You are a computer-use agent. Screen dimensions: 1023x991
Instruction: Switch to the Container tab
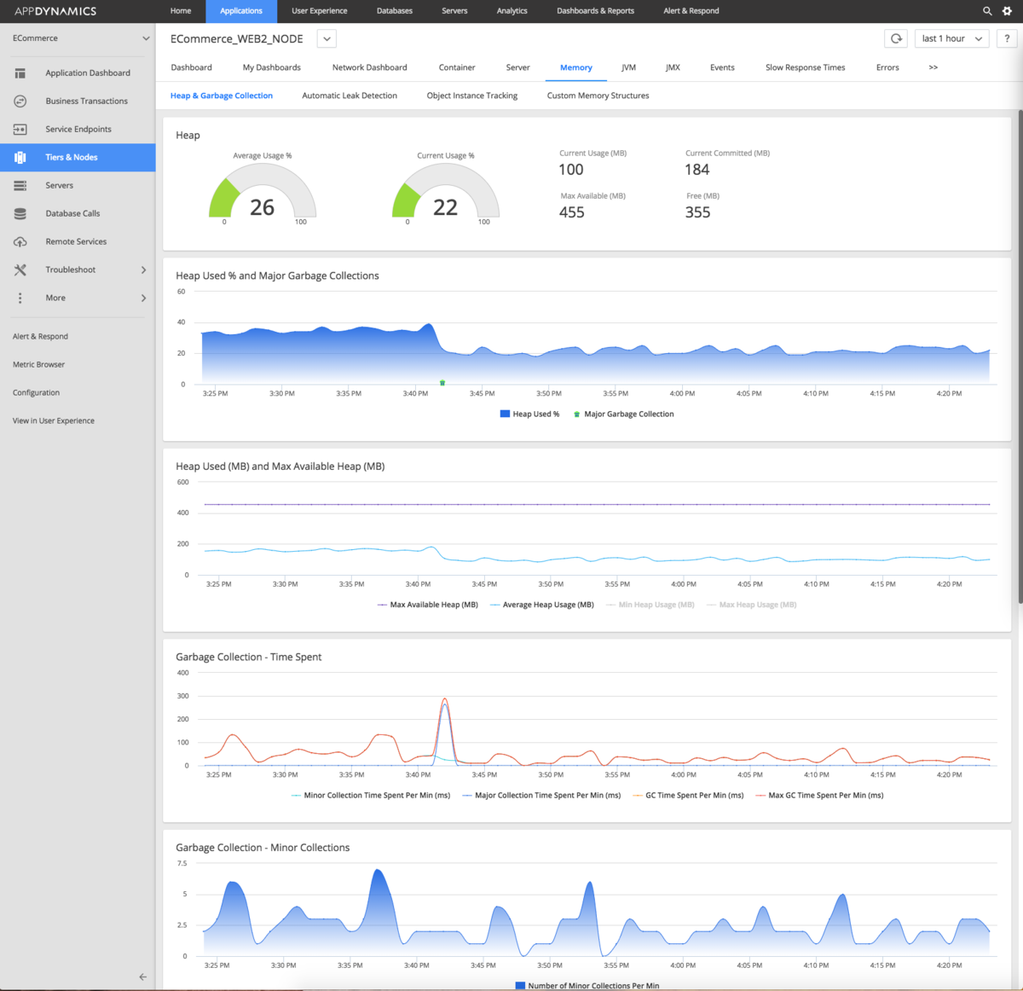457,67
